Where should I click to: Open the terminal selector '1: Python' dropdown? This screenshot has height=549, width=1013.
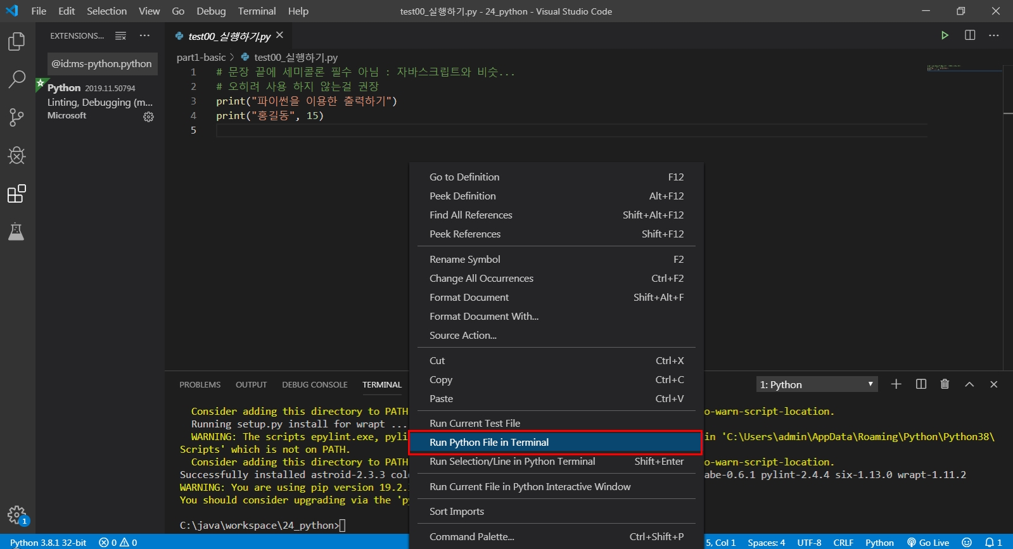click(x=817, y=384)
